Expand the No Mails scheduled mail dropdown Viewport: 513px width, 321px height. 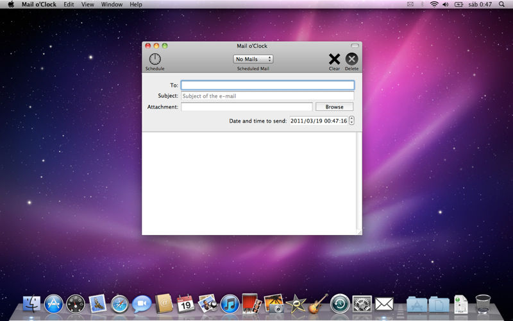click(x=253, y=59)
